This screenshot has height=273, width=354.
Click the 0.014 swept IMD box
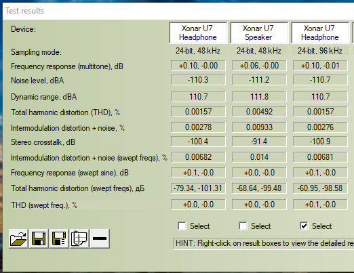pos(259,157)
